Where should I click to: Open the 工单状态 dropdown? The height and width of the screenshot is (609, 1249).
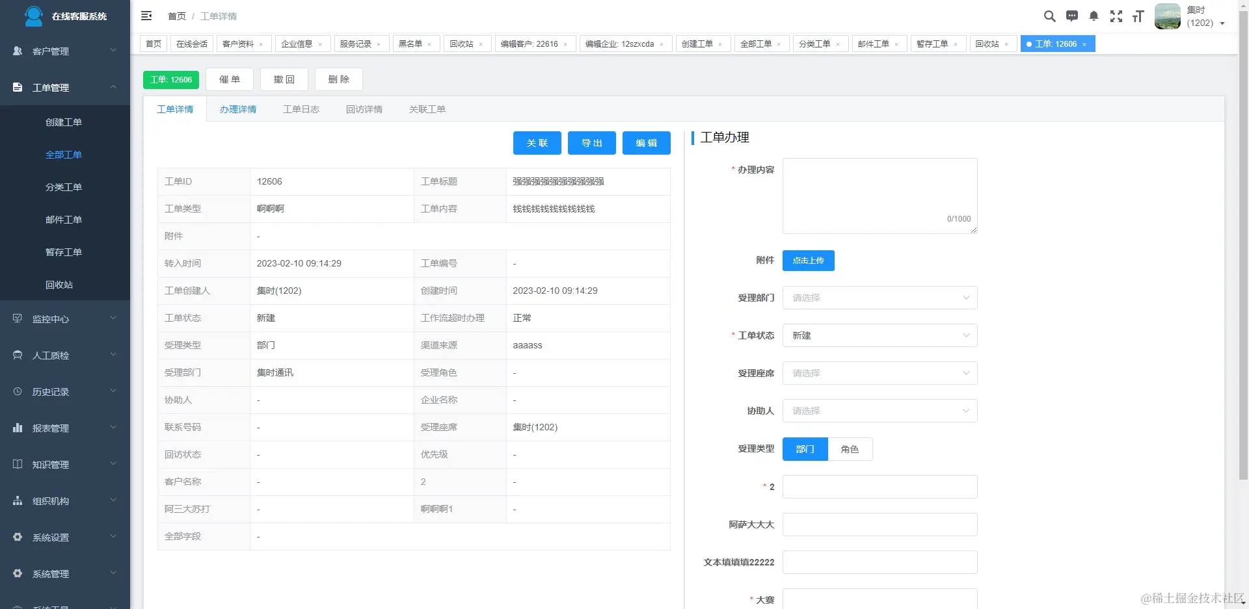[x=880, y=335]
